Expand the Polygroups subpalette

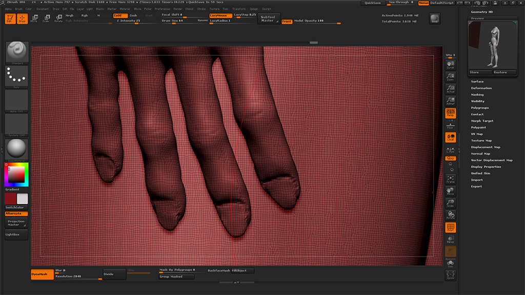(x=480, y=108)
